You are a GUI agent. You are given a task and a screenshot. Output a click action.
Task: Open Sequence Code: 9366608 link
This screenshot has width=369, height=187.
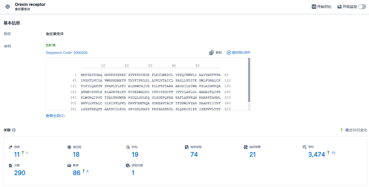pyautogui.click(x=66, y=53)
